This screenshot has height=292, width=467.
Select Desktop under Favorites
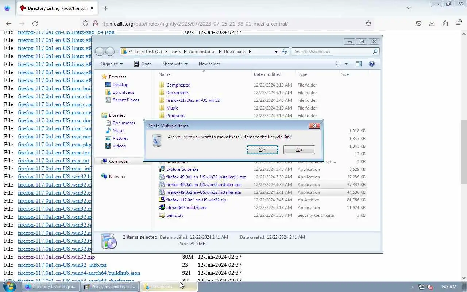tap(120, 85)
